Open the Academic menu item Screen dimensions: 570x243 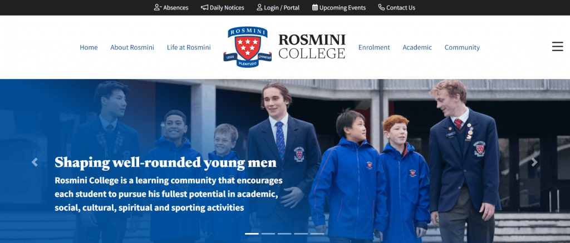(x=417, y=47)
